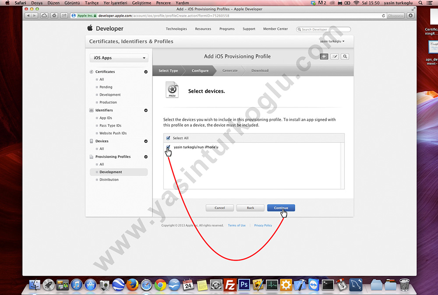Open the Safari menu in menu bar

20,3
